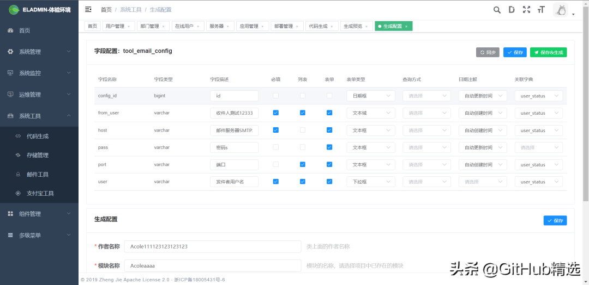Close the 应用管理 tab
Image resolution: width=589 pixels, height=285 pixels.
[x=262, y=27]
